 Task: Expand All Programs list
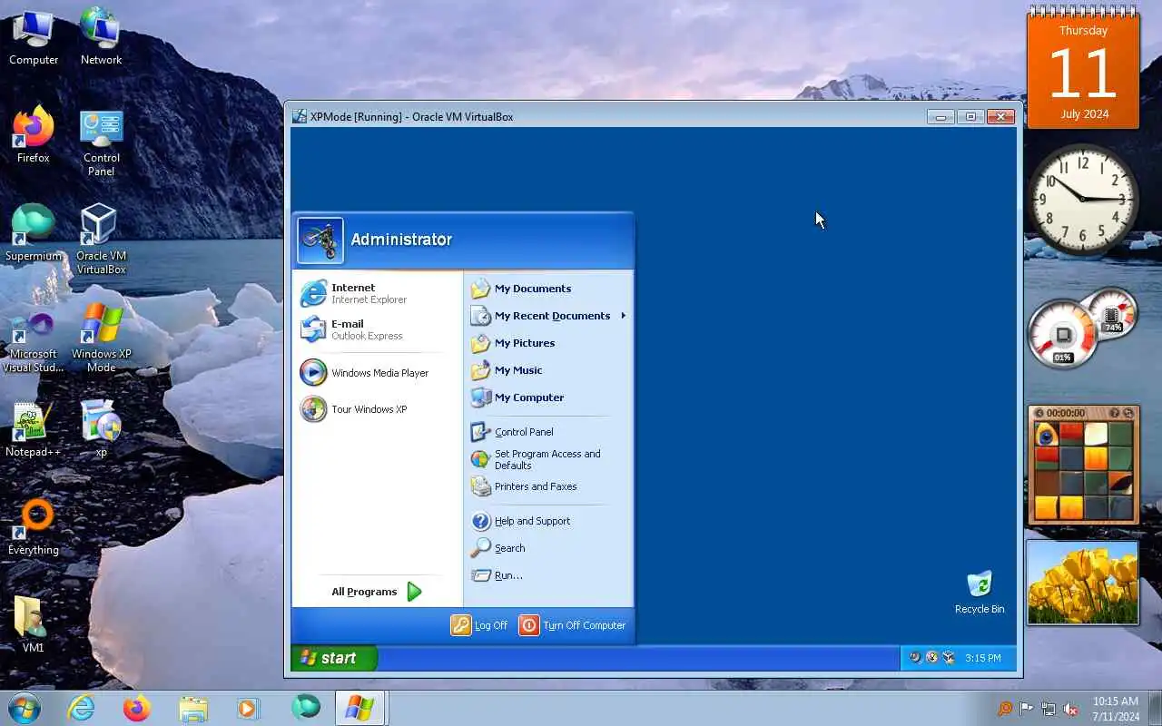coord(377,592)
